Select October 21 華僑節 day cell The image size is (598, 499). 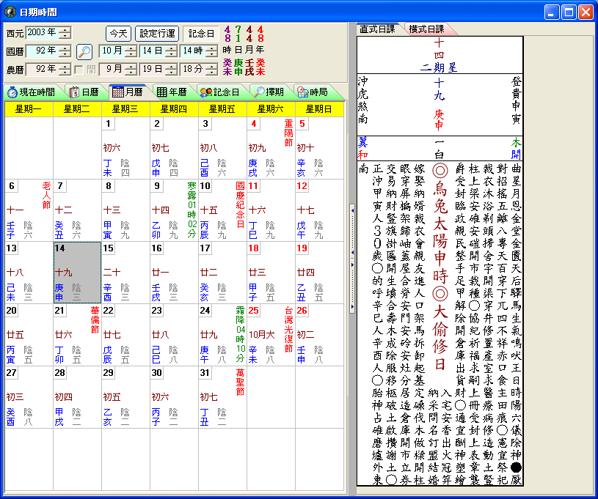pos(77,335)
